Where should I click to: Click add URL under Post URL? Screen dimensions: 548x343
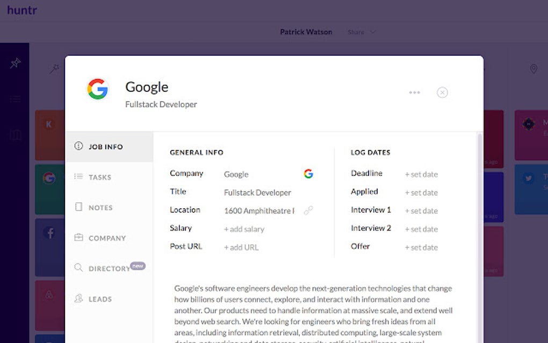tap(242, 247)
